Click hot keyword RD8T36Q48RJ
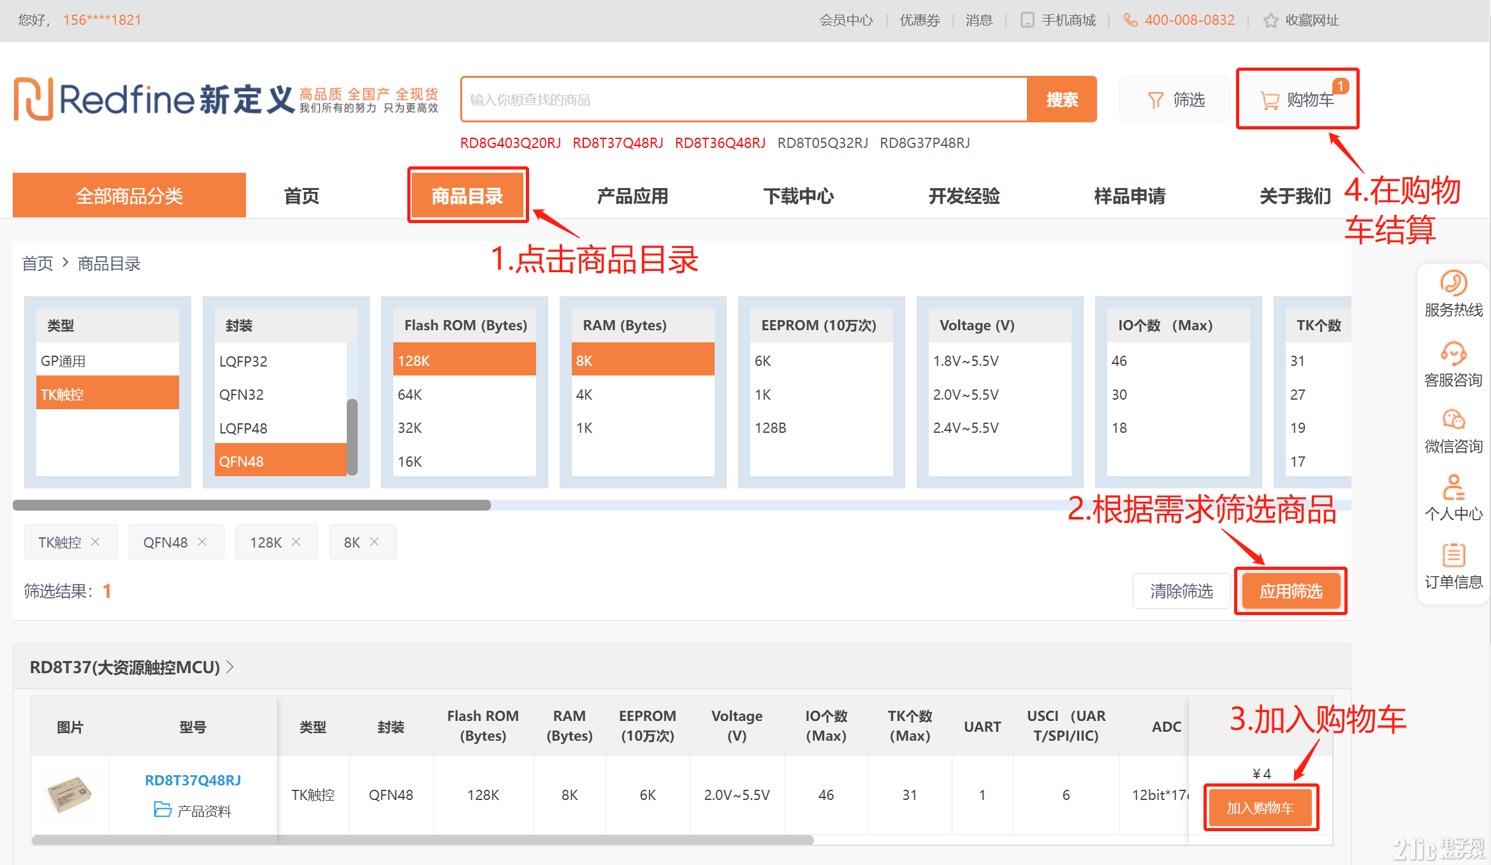The height and width of the screenshot is (865, 1491). [x=720, y=143]
